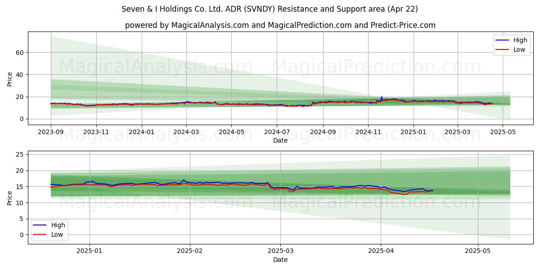Click the '2025-04' tick on bottom chart
Screen dimensions: 540x270
tap(381, 251)
